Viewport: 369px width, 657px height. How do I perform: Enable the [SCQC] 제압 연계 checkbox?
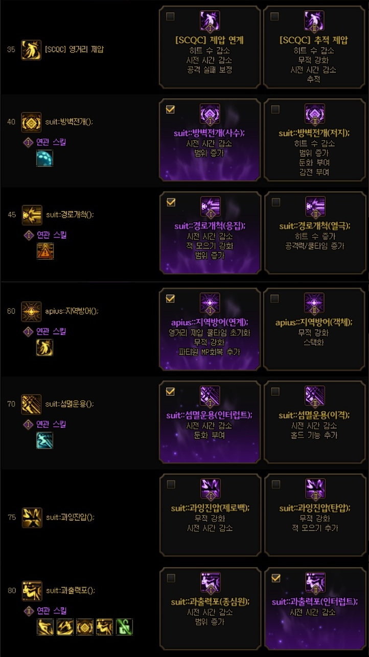click(x=170, y=16)
